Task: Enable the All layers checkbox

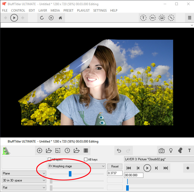Action: [x=50, y=160]
